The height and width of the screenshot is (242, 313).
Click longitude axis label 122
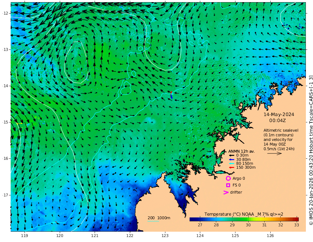point(130,236)
